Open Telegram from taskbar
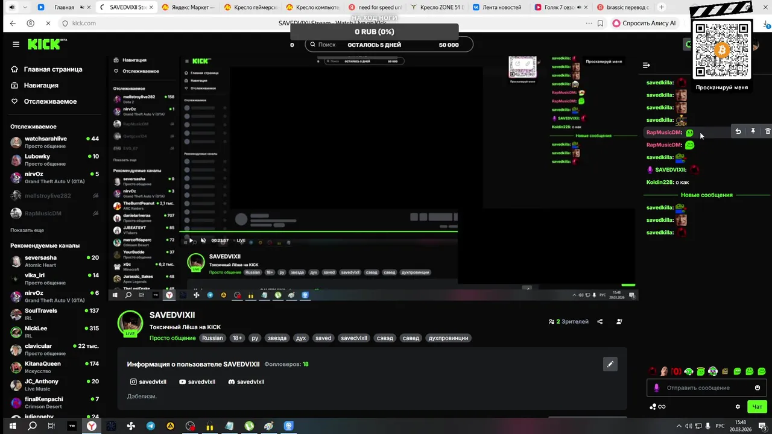 coord(150,426)
